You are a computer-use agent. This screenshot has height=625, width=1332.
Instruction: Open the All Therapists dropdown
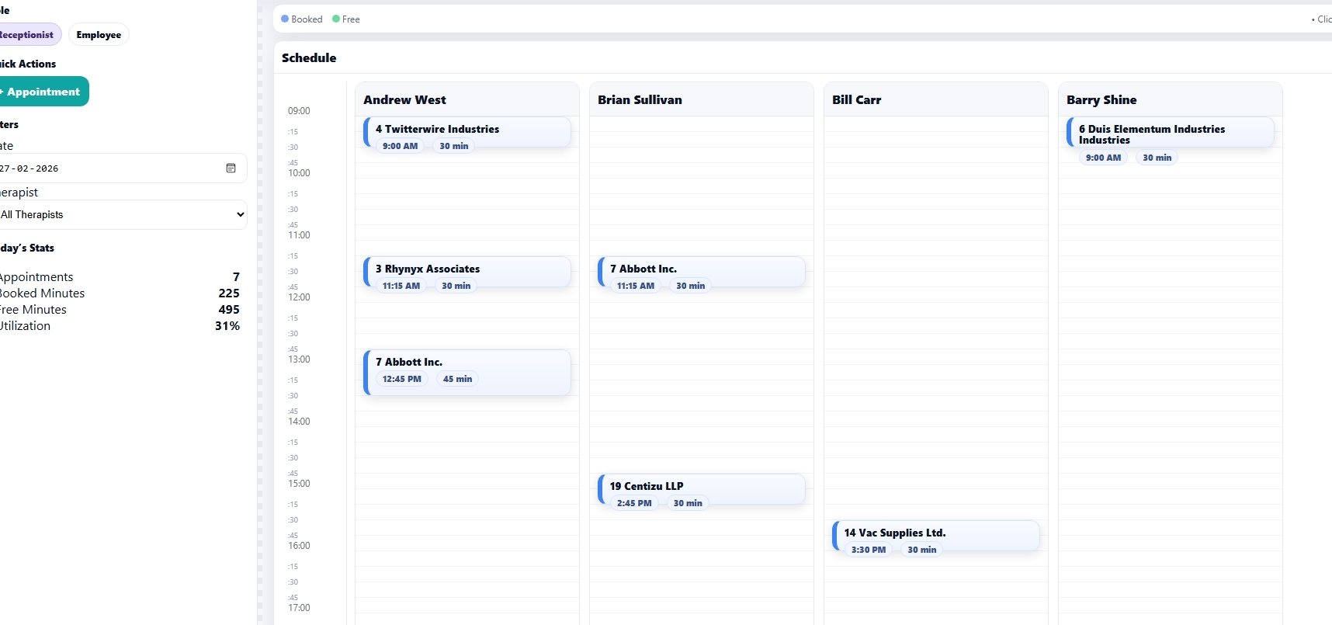pos(122,215)
